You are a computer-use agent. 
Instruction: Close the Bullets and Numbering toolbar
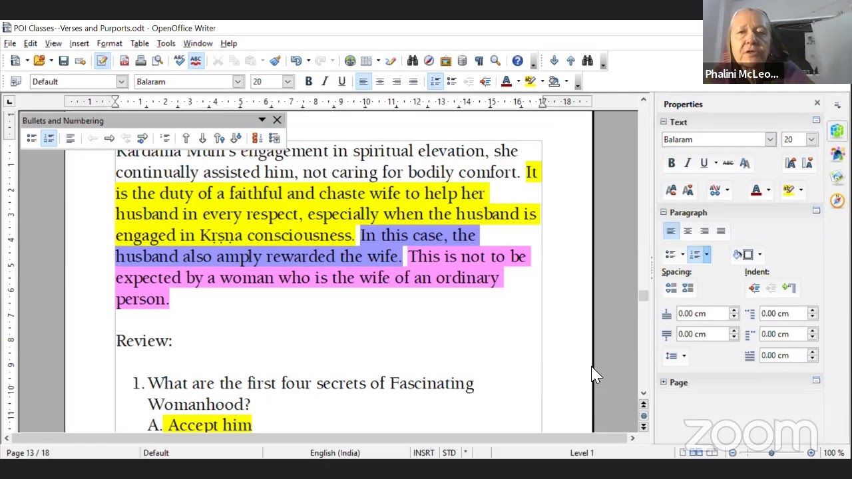(x=277, y=120)
